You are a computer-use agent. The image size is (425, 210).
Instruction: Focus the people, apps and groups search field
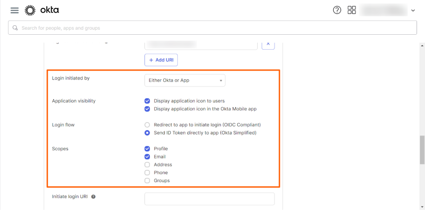pos(212,28)
